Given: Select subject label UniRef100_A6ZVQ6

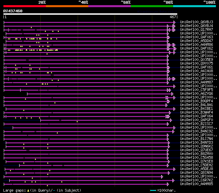Looking at the screenshot, I should 196,93.
